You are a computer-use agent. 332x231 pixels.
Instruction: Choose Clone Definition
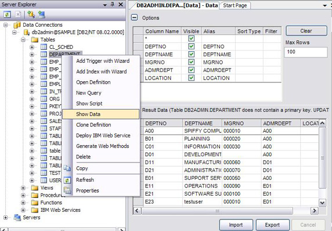(x=93, y=125)
